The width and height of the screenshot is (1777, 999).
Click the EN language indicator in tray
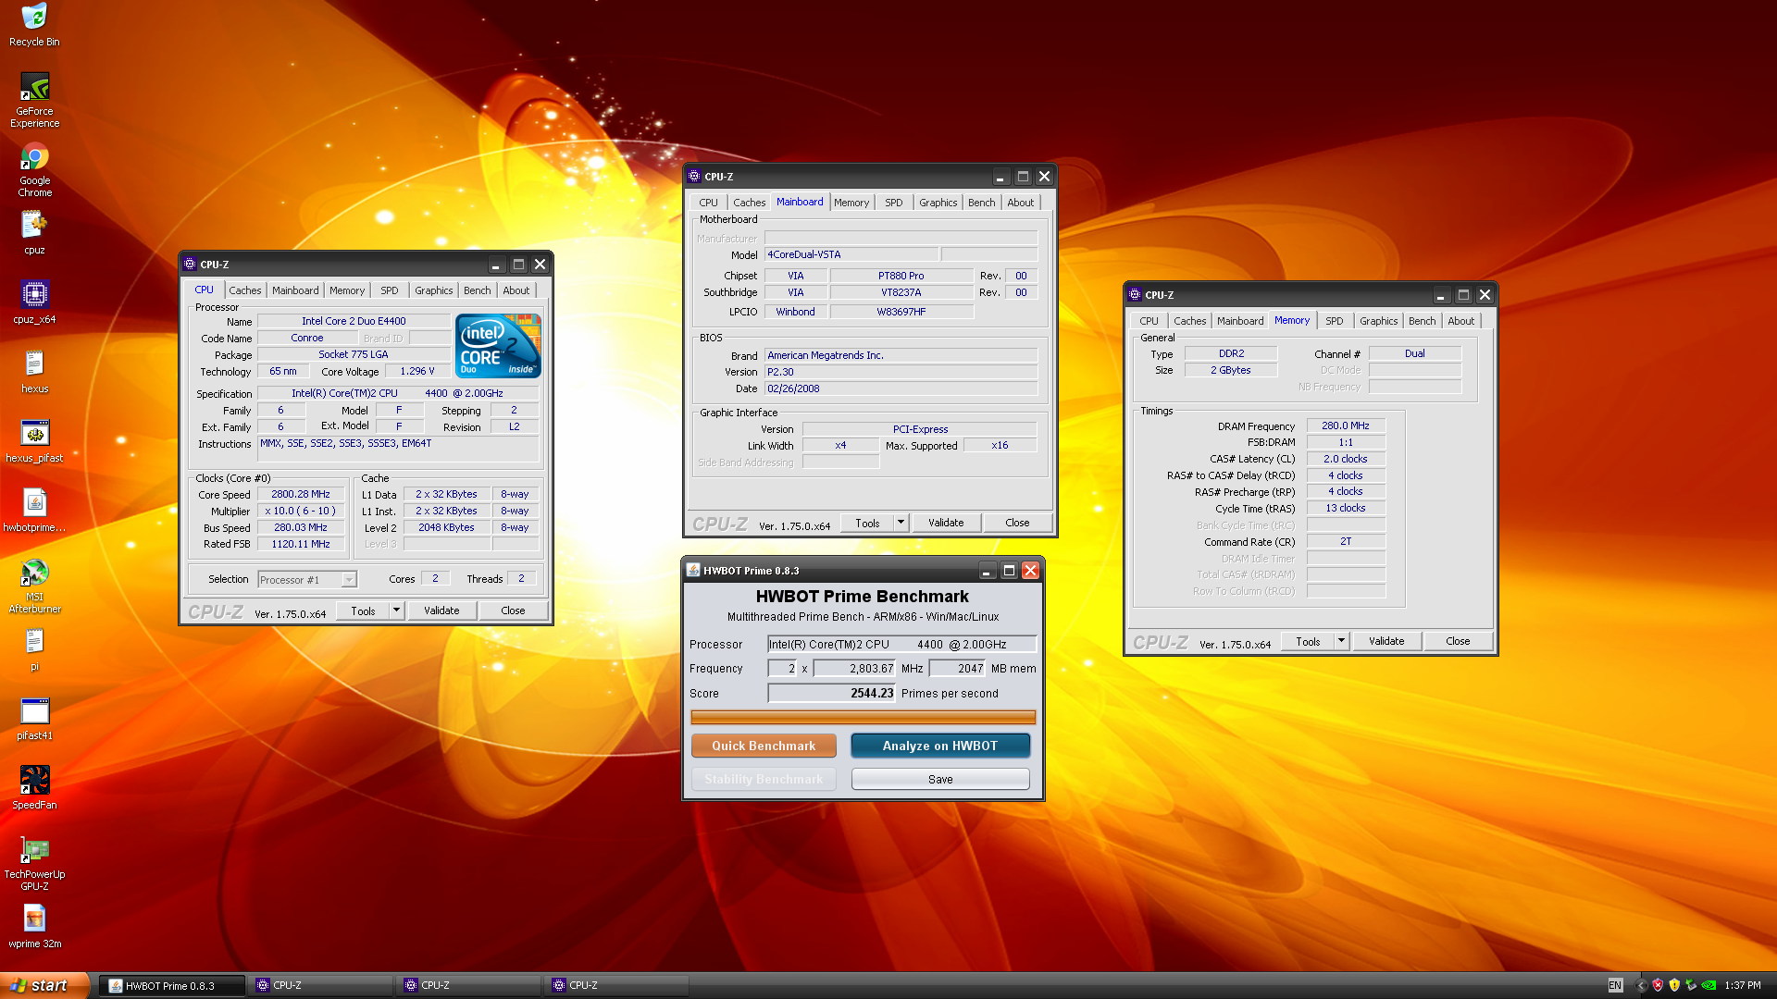coord(1615,985)
